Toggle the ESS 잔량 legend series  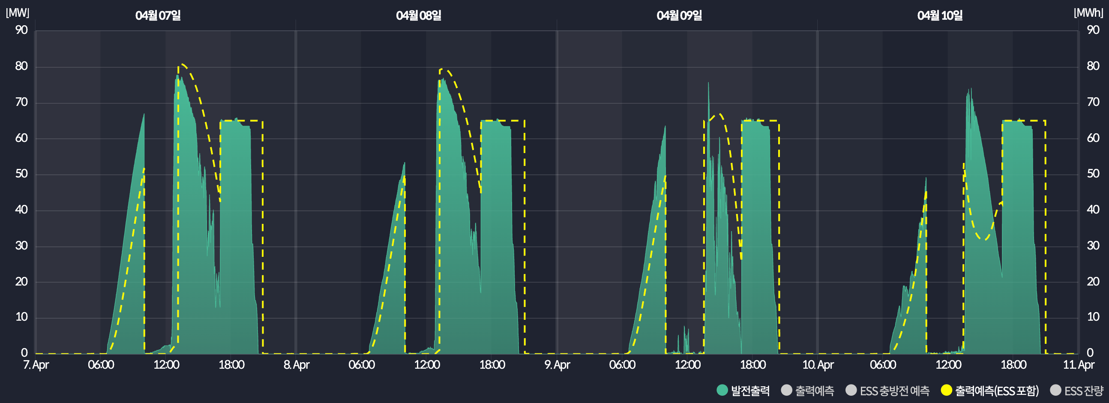click(1077, 391)
